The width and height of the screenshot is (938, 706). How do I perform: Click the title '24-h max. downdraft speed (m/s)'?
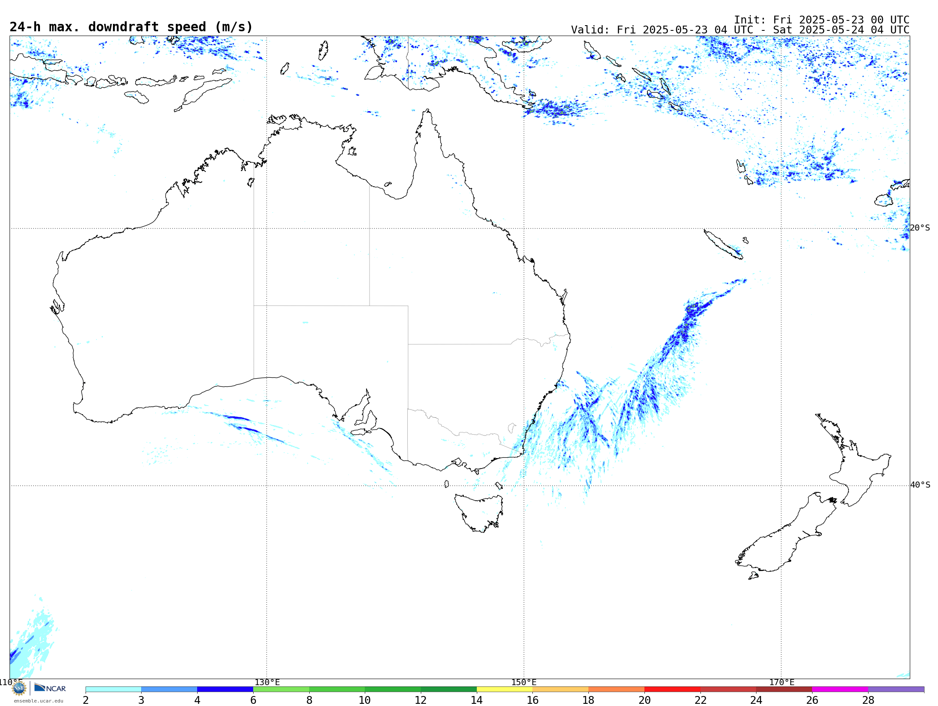point(131,27)
